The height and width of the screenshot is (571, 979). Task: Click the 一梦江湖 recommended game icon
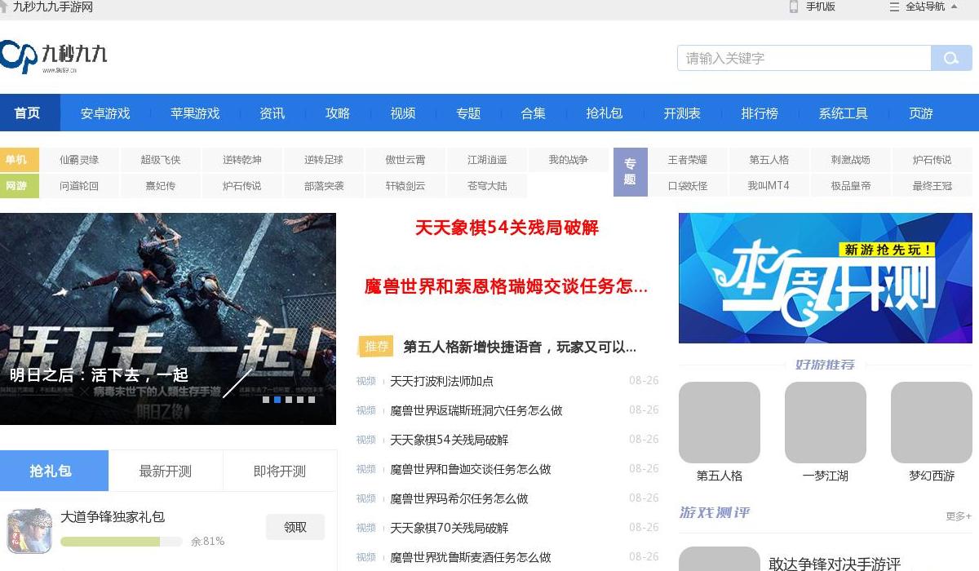click(x=826, y=423)
